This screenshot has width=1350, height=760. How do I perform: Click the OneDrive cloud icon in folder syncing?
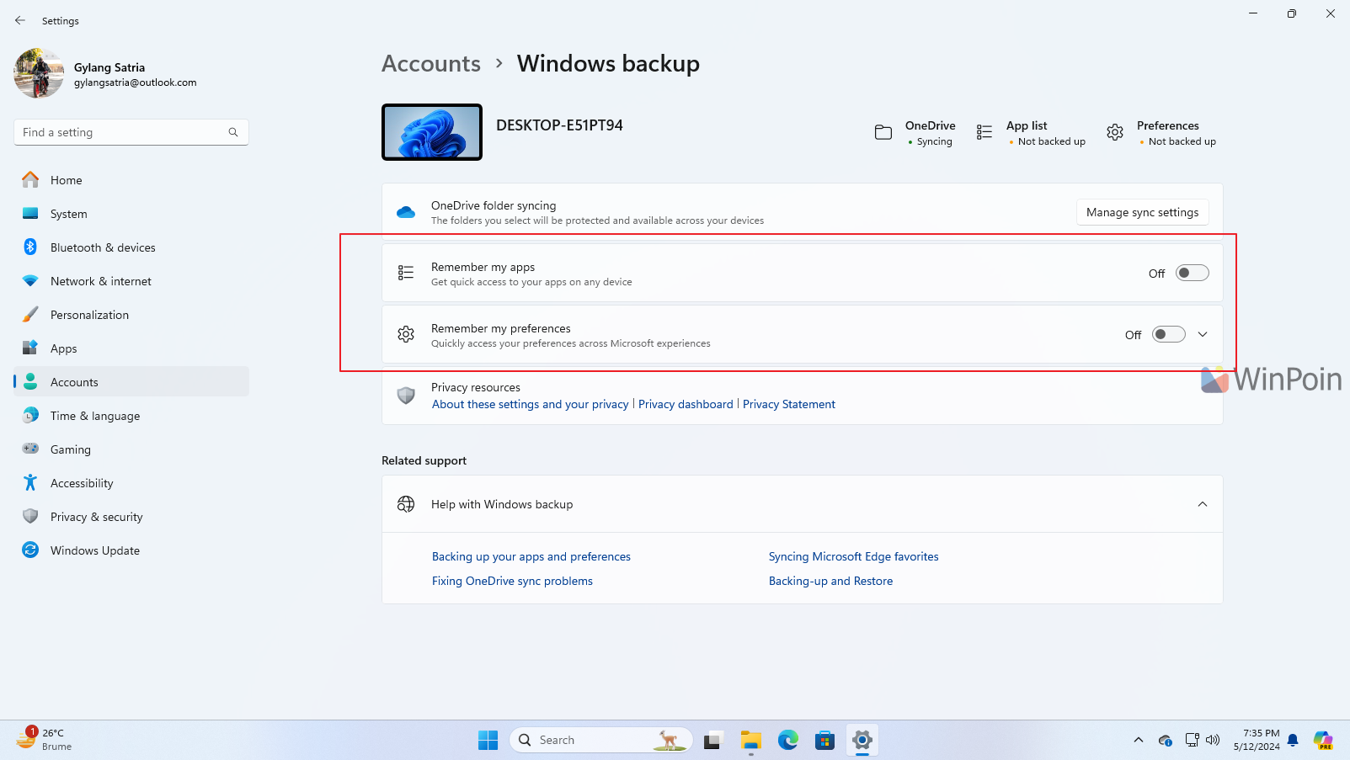406,212
